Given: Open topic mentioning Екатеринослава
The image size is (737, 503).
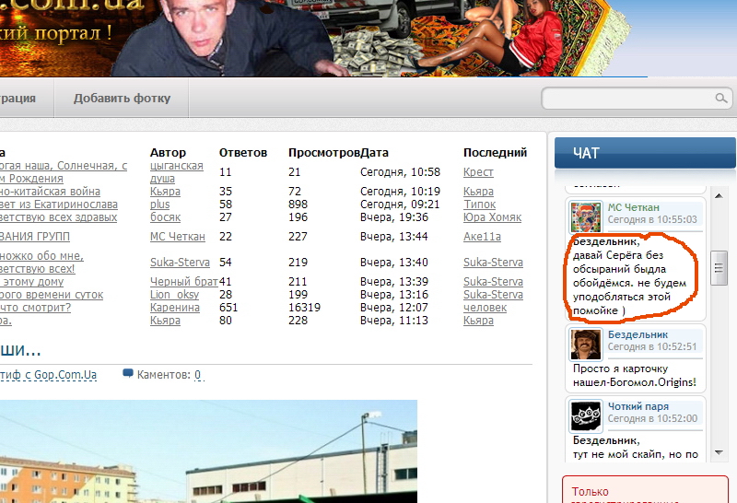Looking at the screenshot, I should point(59,205).
